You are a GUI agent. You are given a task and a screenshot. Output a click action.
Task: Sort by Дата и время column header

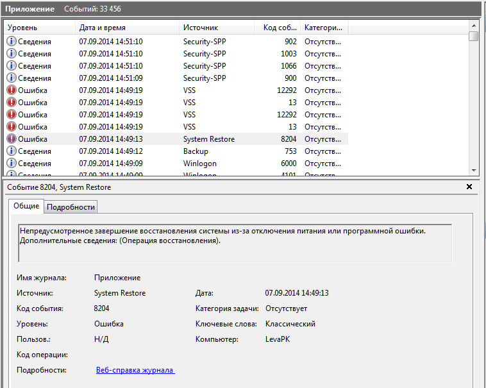click(127, 28)
